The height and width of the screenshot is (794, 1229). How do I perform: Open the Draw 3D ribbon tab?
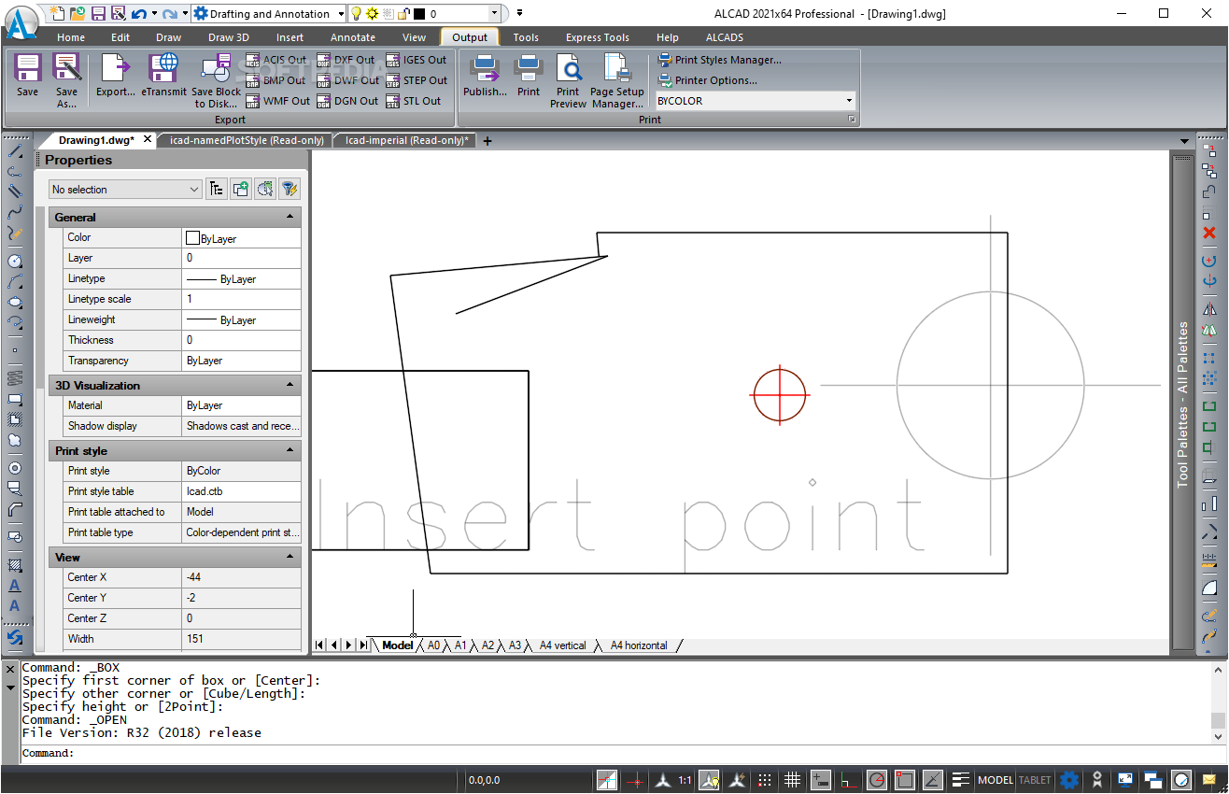pyautogui.click(x=228, y=37)
